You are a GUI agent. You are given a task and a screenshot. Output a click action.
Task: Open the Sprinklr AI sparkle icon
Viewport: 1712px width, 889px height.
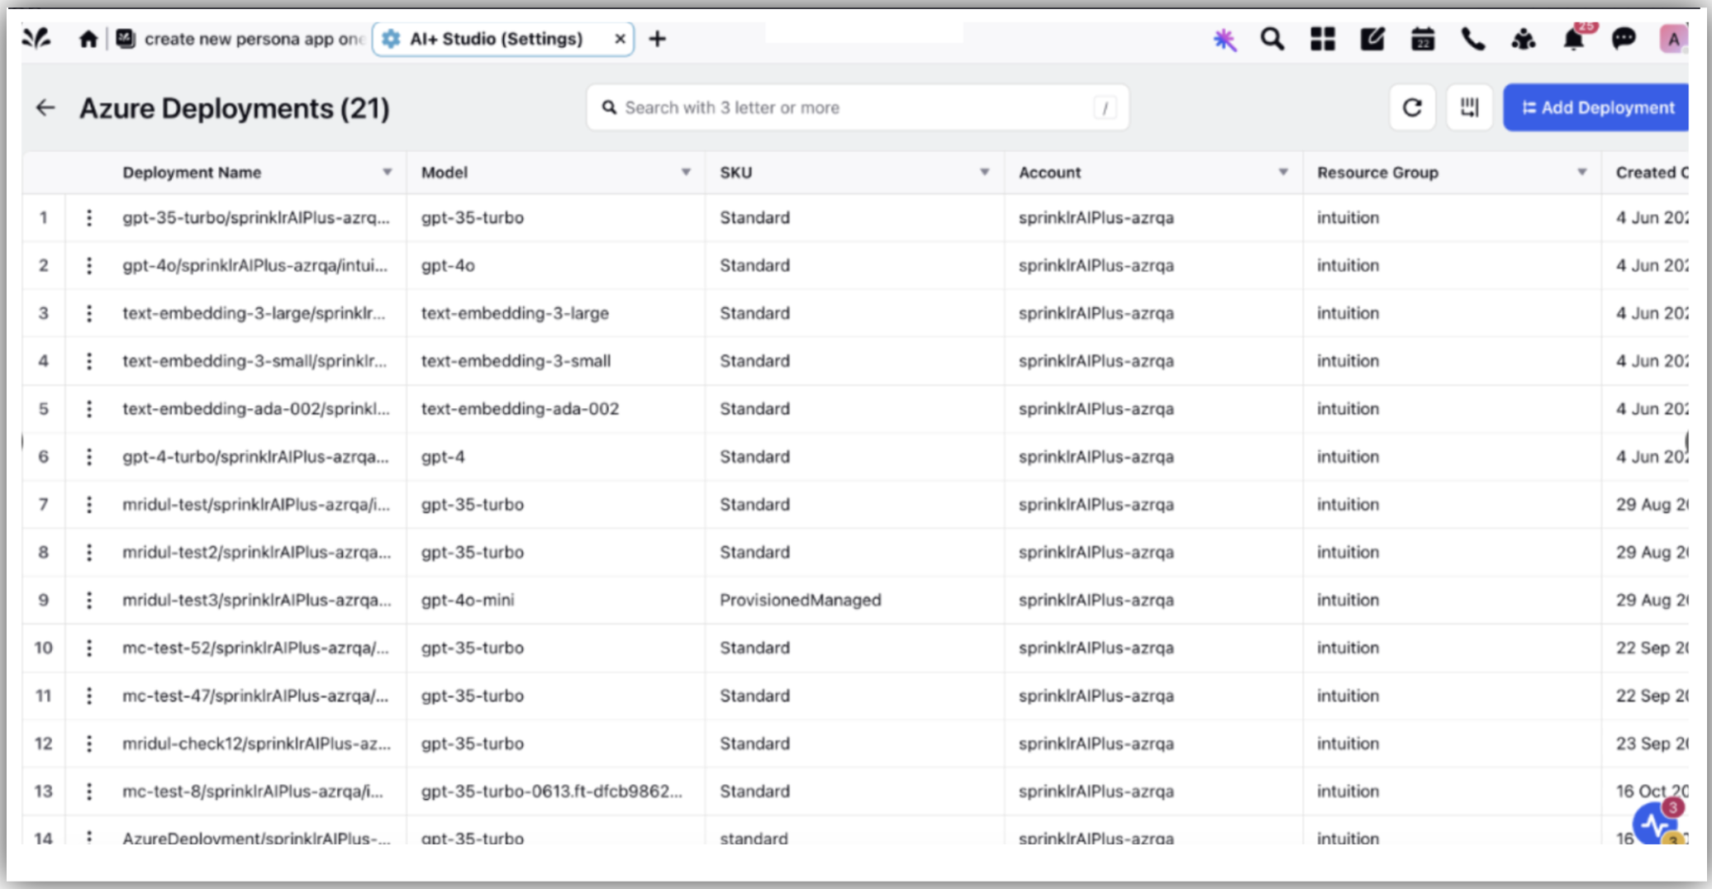click(x=1225, y=39)
